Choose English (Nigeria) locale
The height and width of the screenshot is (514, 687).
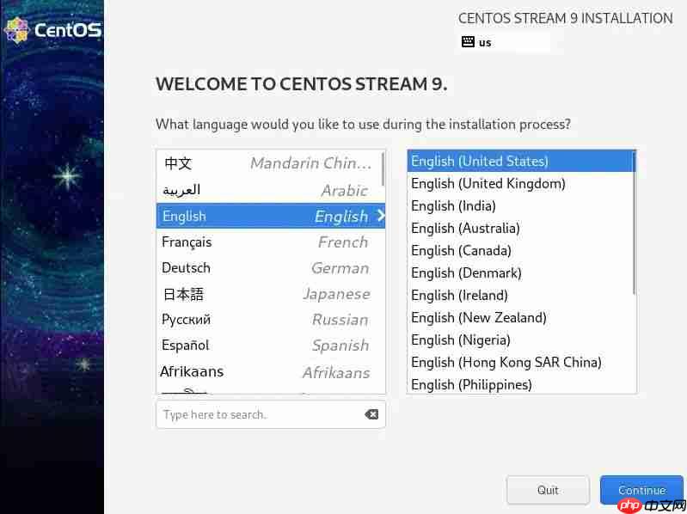click(x=520, y=340)
